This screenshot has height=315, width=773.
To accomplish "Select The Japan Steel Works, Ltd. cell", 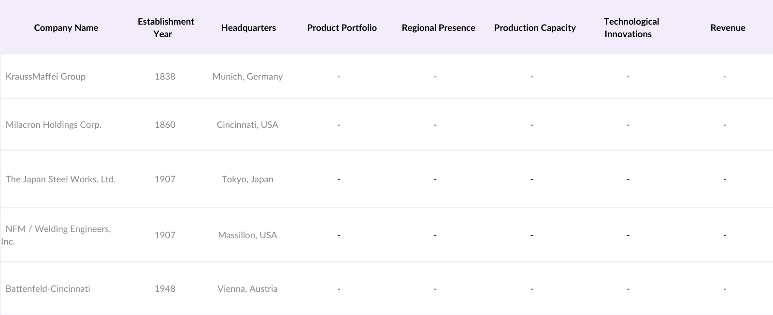I will [x=60, y=179].
